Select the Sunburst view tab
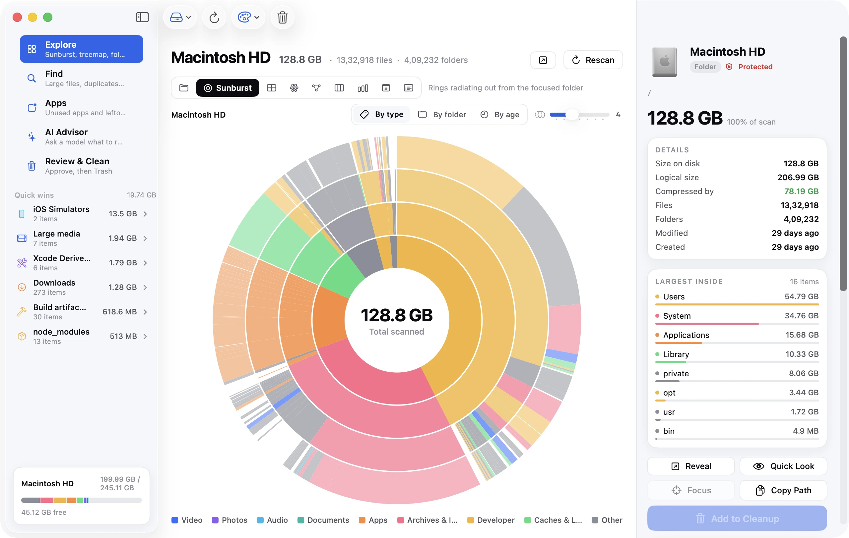The width and height of the screenshot is (849, 538). [228, 88]
